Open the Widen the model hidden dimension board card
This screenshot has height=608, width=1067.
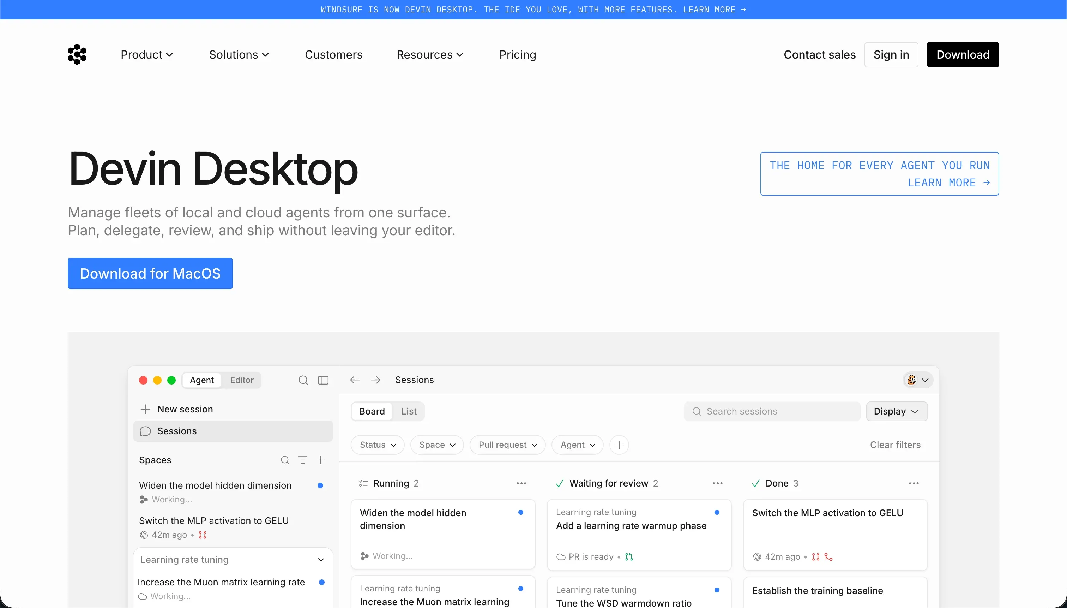point(443,534)
